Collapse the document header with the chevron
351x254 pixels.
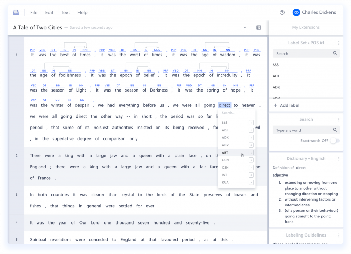coord(245,27)
